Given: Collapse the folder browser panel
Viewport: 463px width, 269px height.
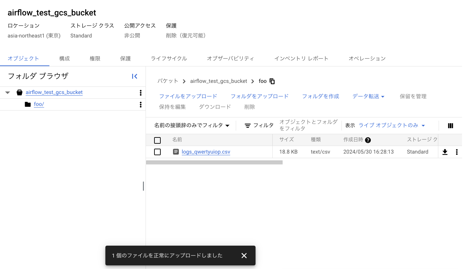Looking at the screenshot, I should coord(134,76).
